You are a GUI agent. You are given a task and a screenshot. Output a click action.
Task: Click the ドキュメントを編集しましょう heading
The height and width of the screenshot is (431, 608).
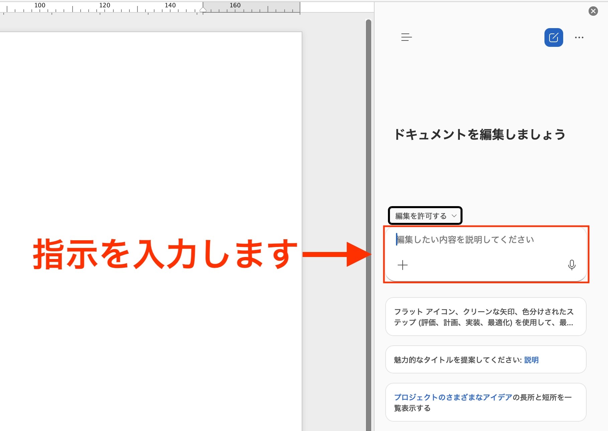coord(480,135)
